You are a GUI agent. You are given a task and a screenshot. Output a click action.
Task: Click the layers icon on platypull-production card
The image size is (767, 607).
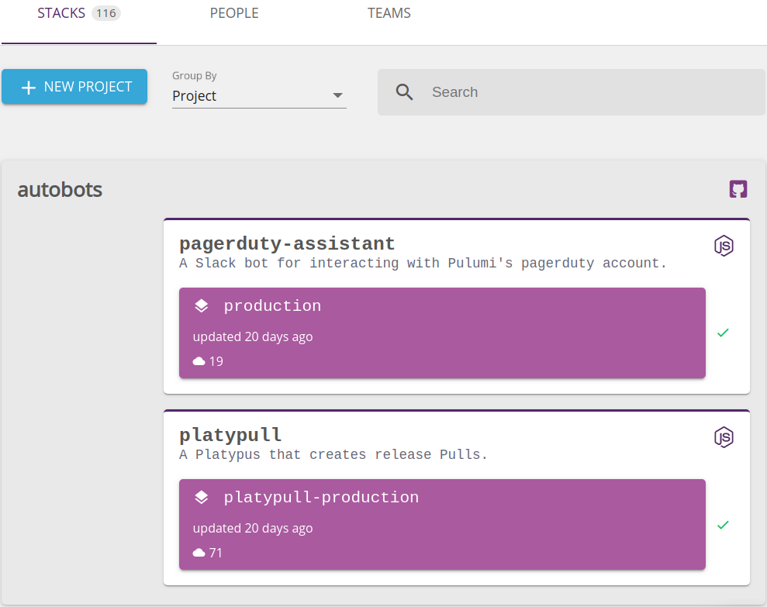click(x=201, y=496)
